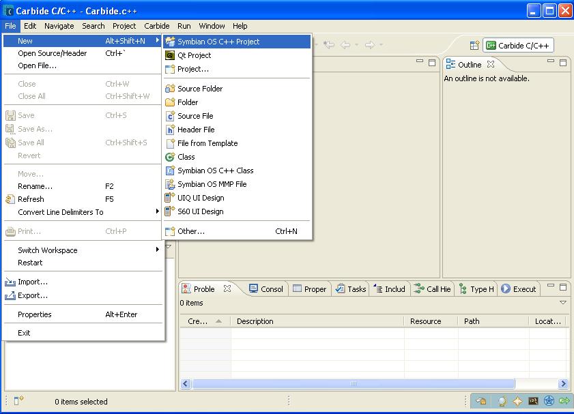Select File from Template entry
This screenshot has width=574, height=414.
click(x=237, y=143)
